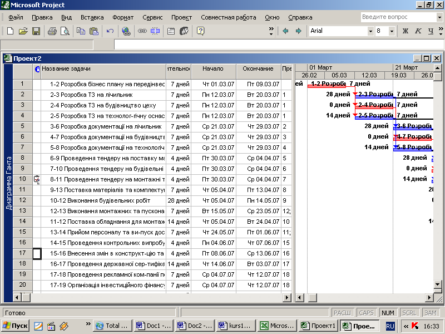Open the 'Введите вопрос' help dropdown arrow
This screenshot has height=334, width=445.
[x=439, y=17]
